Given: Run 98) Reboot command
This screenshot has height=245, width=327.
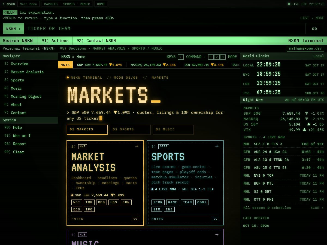Looking at the screenshot, I should [x=29, y=144].
